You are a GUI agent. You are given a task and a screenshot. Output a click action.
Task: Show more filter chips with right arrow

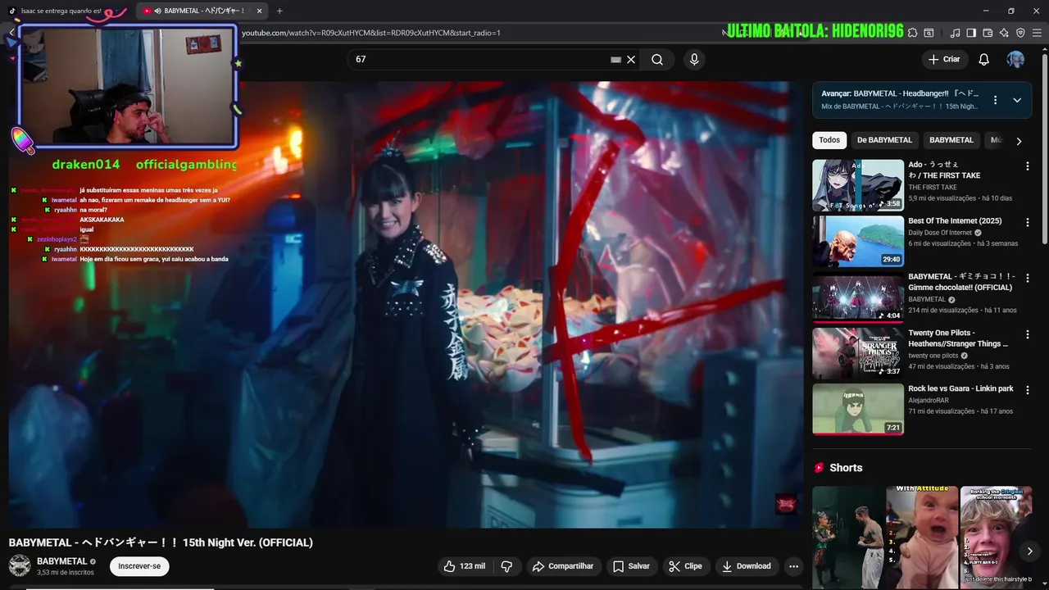tap(1019, 141)
